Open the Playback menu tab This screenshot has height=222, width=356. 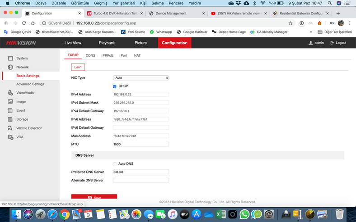[107, 43]
